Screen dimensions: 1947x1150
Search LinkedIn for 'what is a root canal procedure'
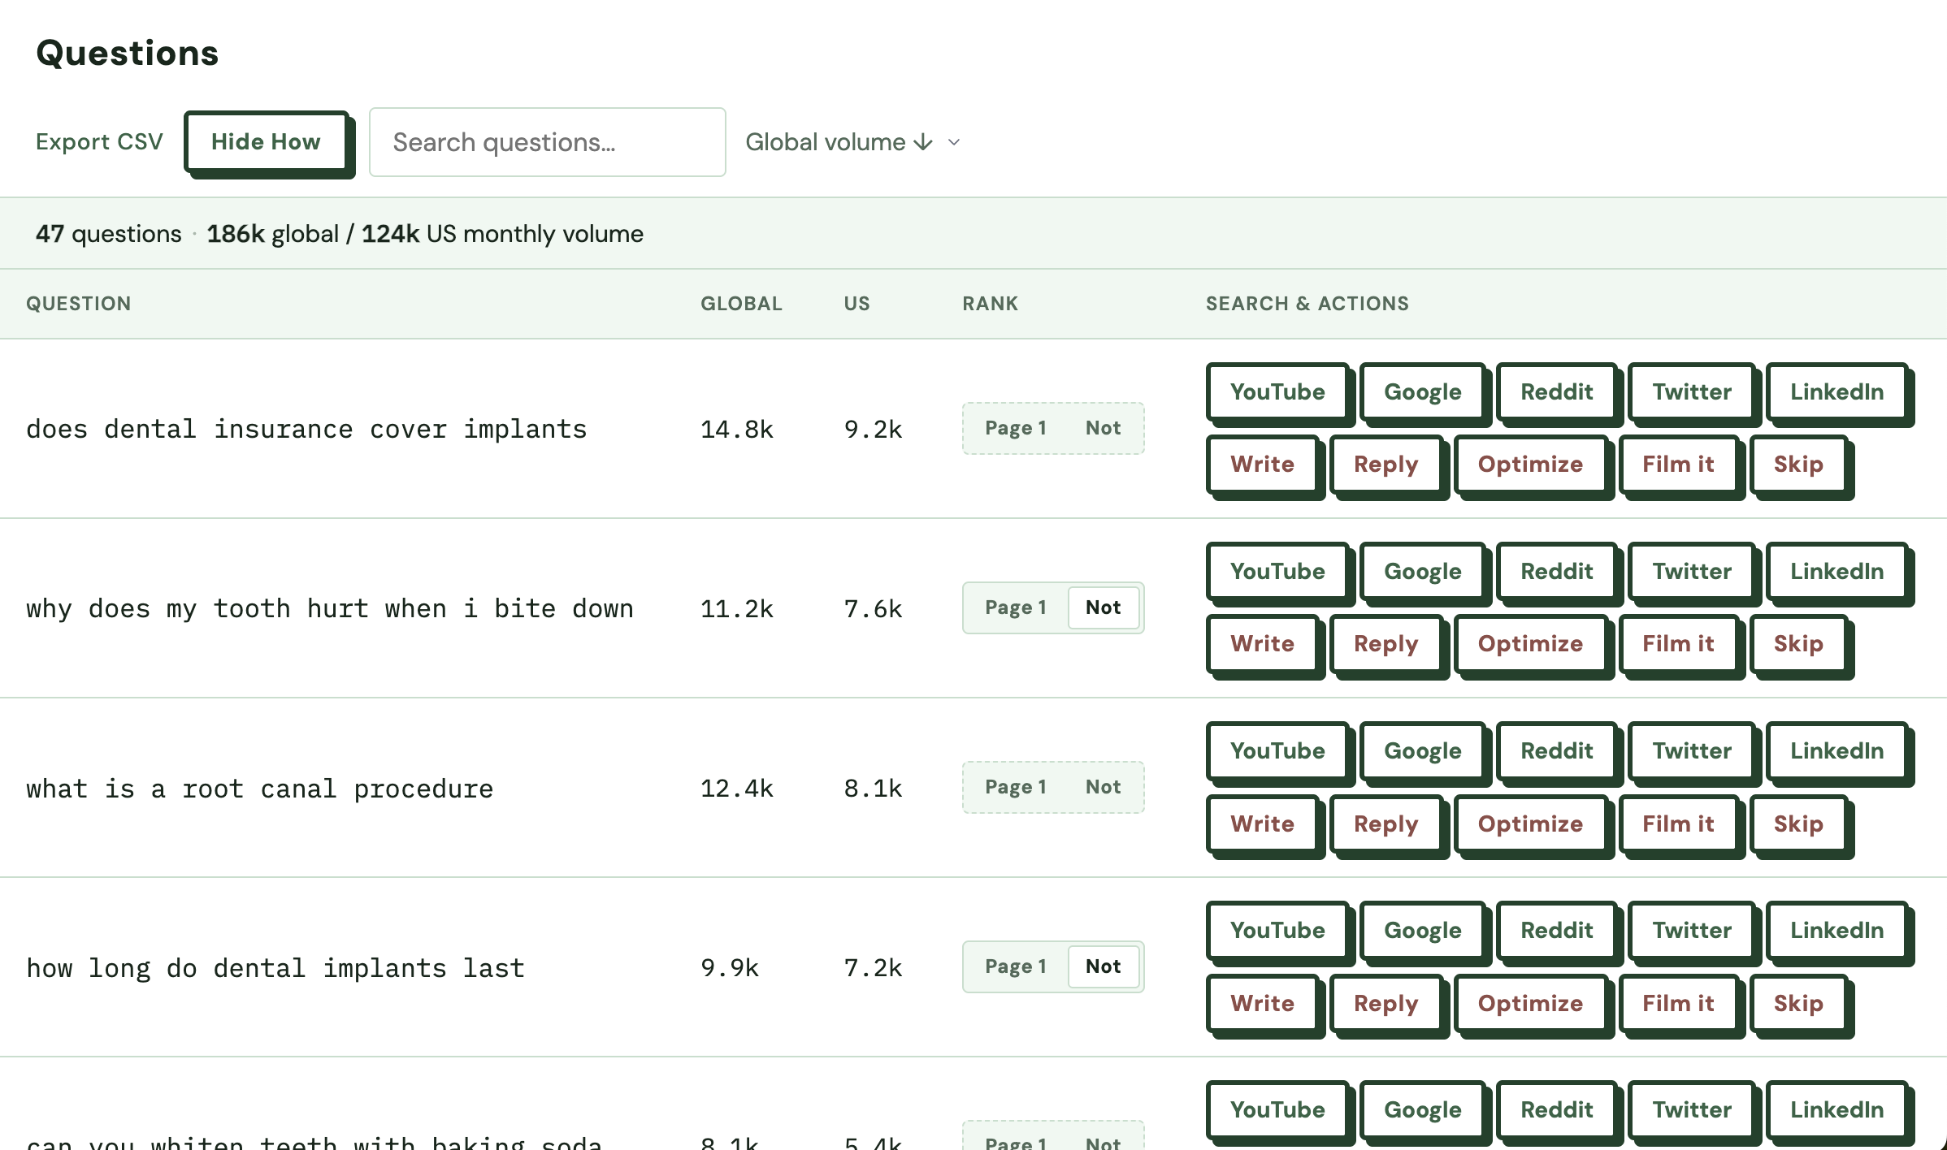coord(1836,750)
